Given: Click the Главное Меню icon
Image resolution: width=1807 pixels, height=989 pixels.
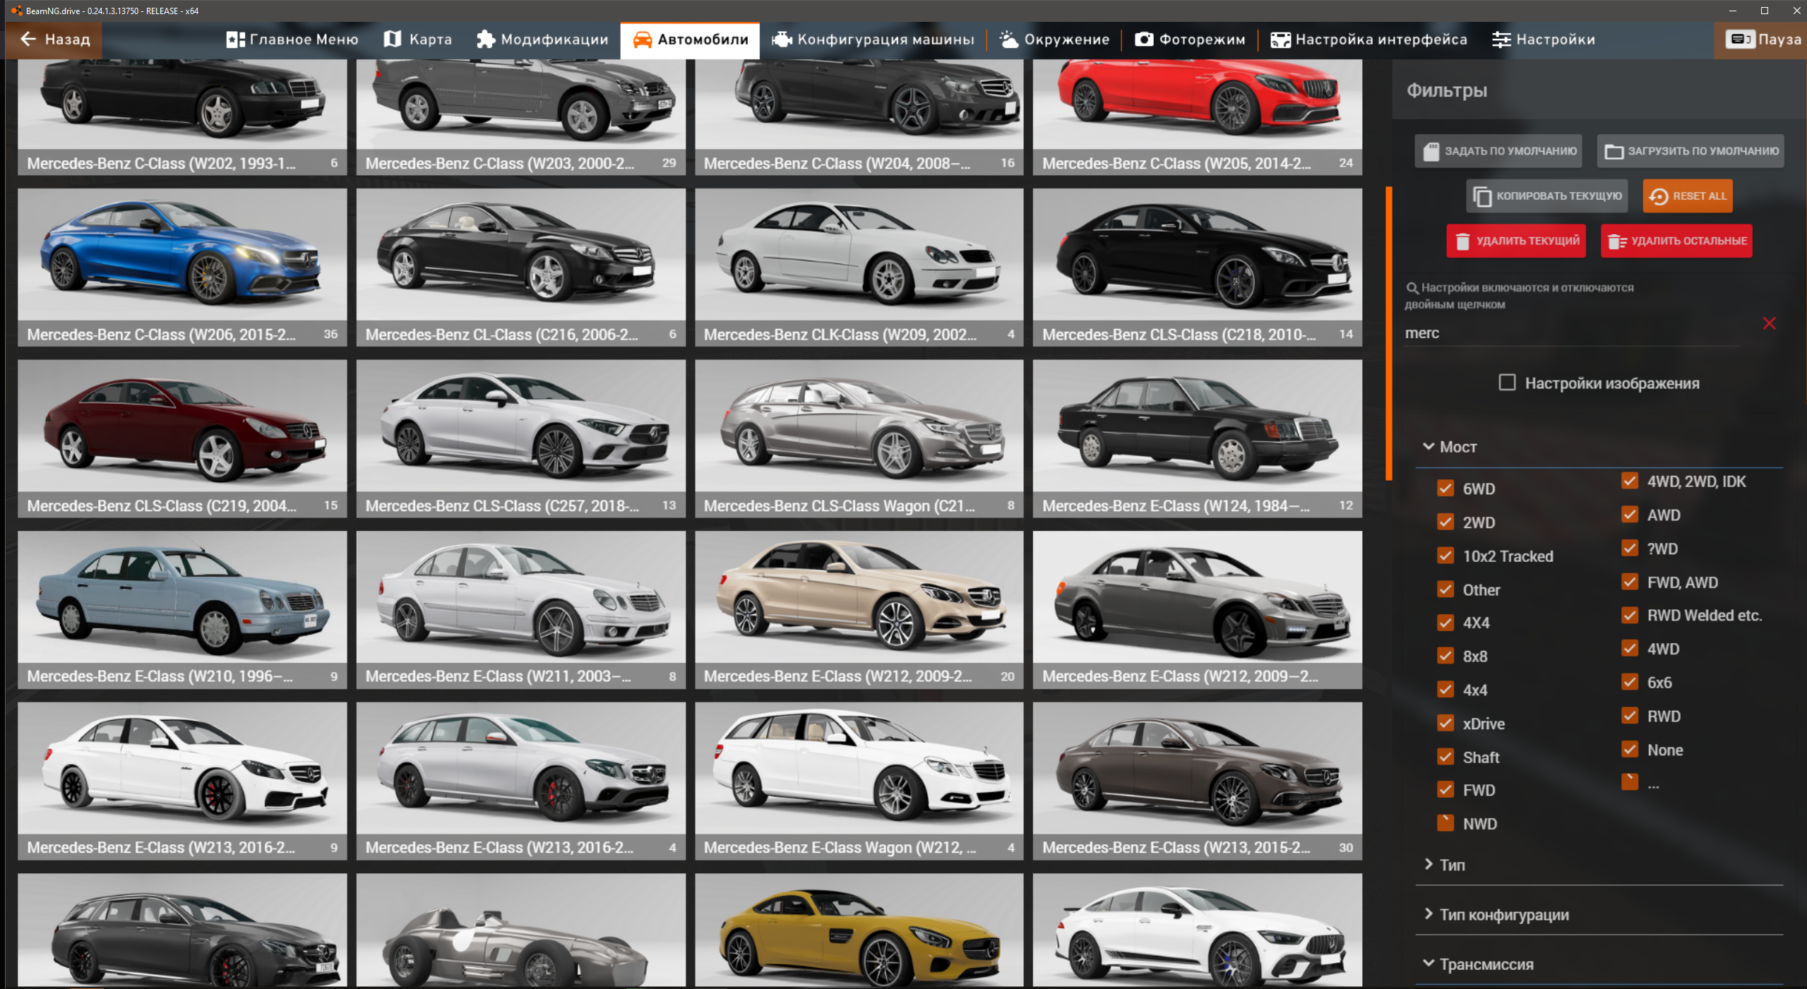Looking at the screenshot, I should (235, 40).
